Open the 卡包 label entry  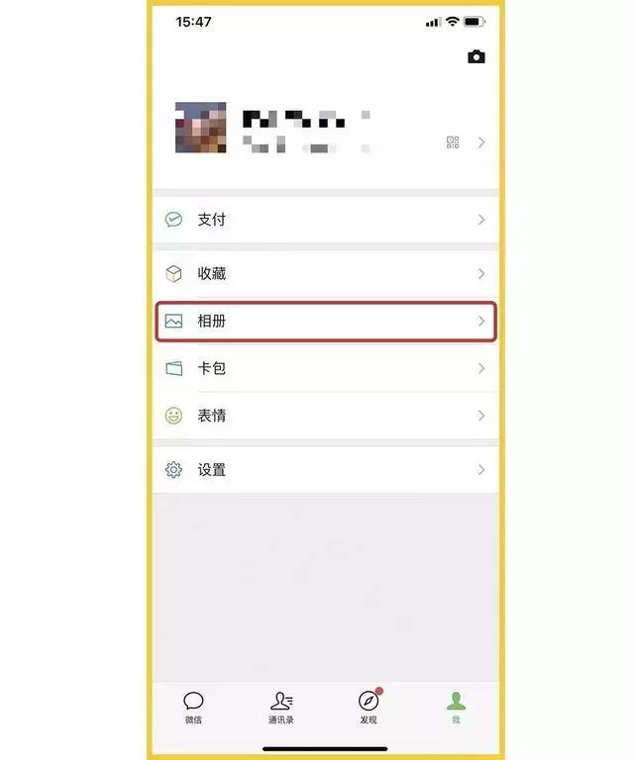click(211, 368)
